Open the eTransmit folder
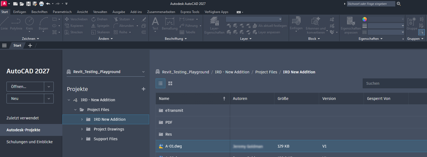427x157 pixels. click(174, 110)
